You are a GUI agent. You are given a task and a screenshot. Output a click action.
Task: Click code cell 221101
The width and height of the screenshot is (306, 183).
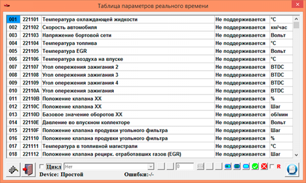[31, 20]
